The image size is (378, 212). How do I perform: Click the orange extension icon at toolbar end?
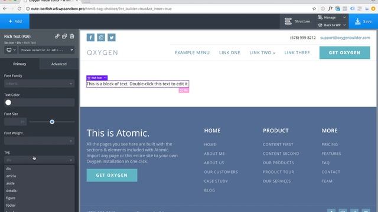373,9
